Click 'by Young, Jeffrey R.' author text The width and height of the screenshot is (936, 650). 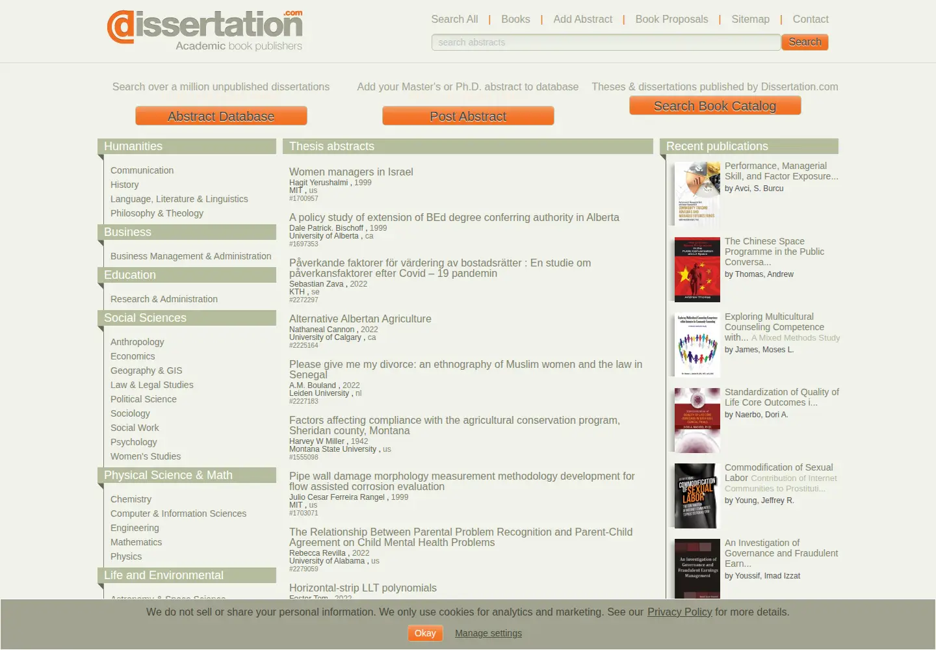point(759,500)
